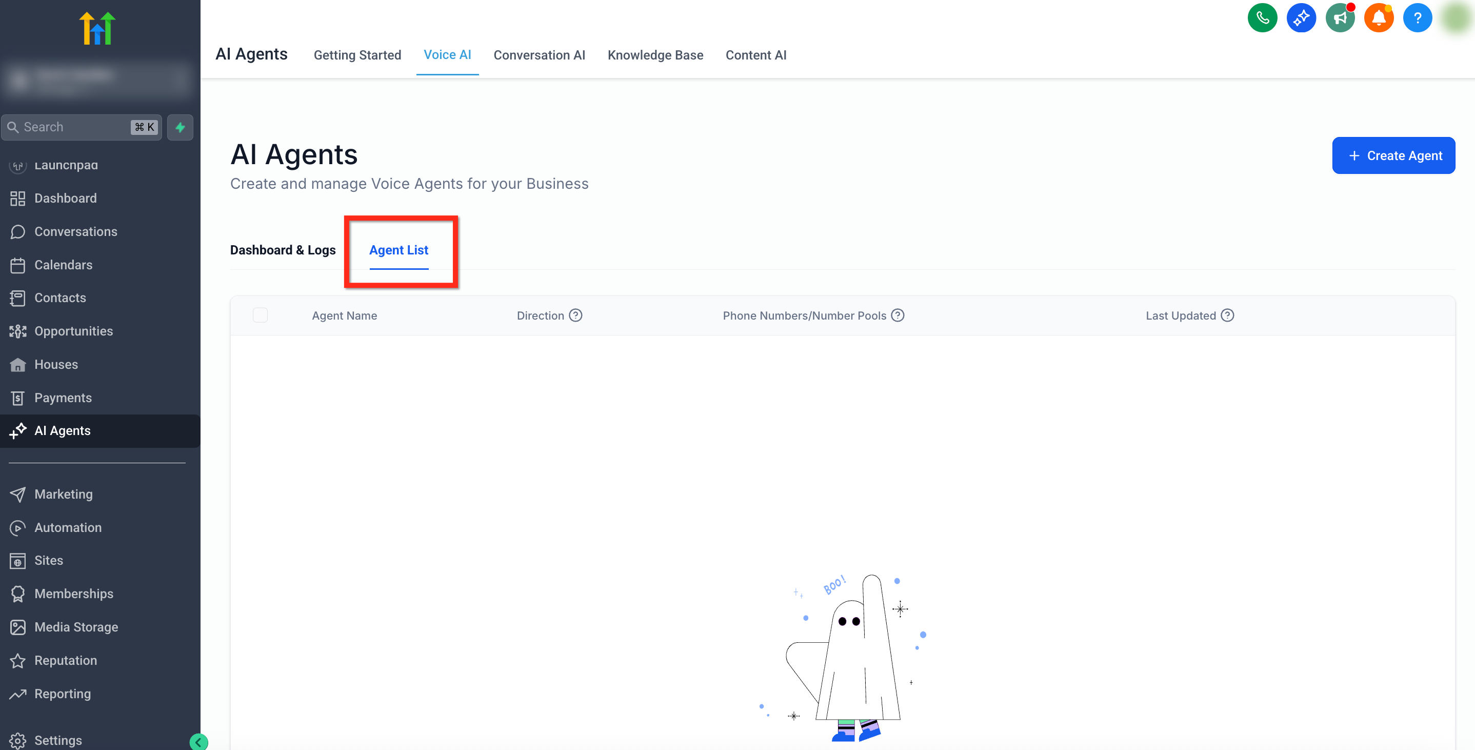Viewport: 1475px width, 750px height.
Task: Click the Phone Numbers/Number Pools info icon
Action: 898,315
